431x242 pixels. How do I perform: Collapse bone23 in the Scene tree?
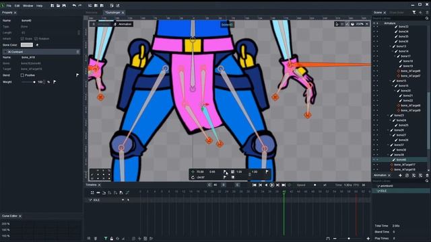point(388,116)
